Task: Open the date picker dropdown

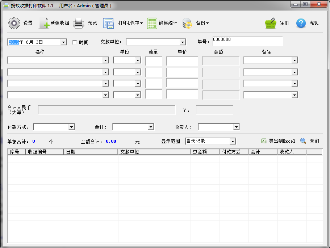Action: click(64, 42)
